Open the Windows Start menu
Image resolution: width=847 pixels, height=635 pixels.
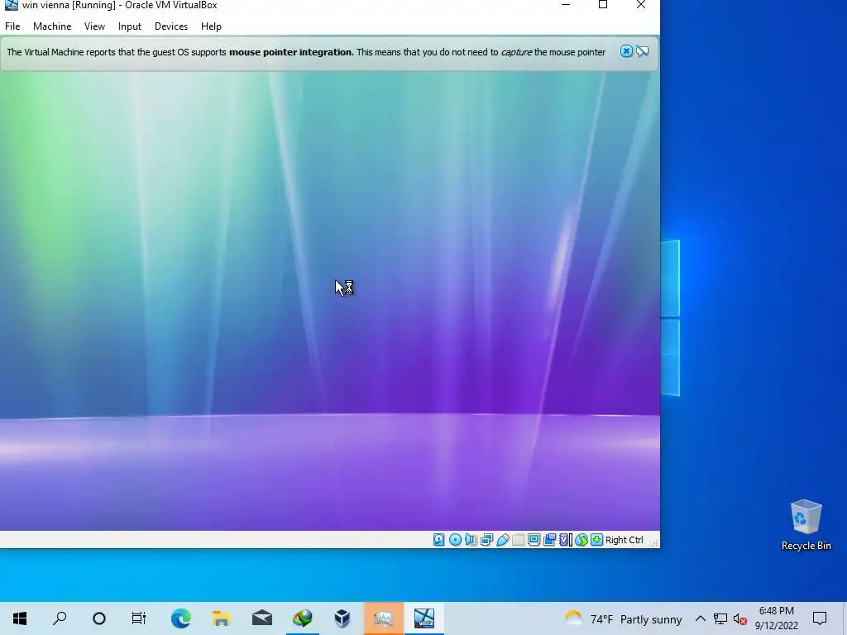[20, 618]
